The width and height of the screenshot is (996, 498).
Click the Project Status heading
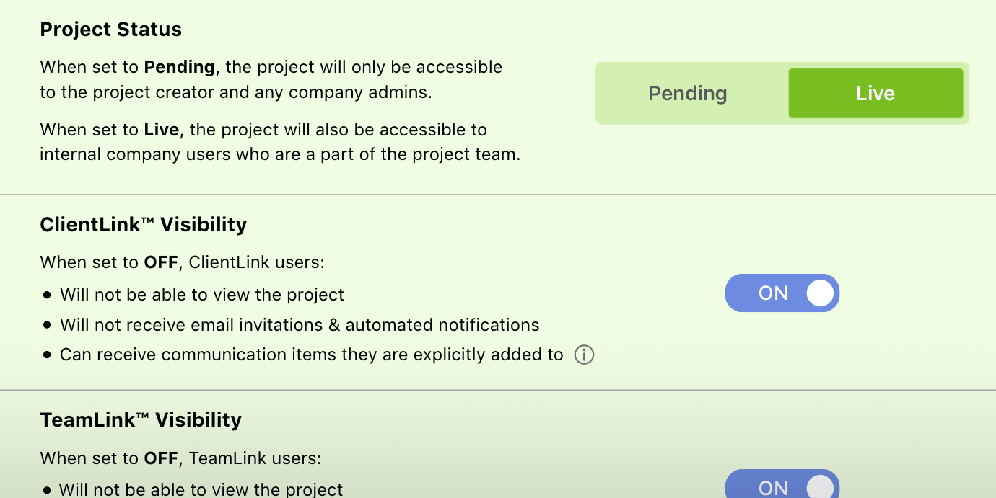click(x=110, y=30)
